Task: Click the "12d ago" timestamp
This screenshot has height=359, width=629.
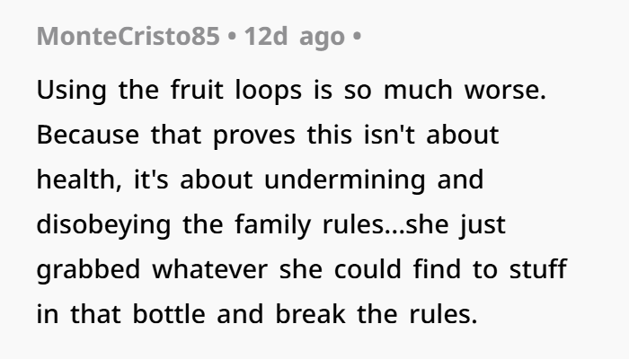Action: coord(295,37)
